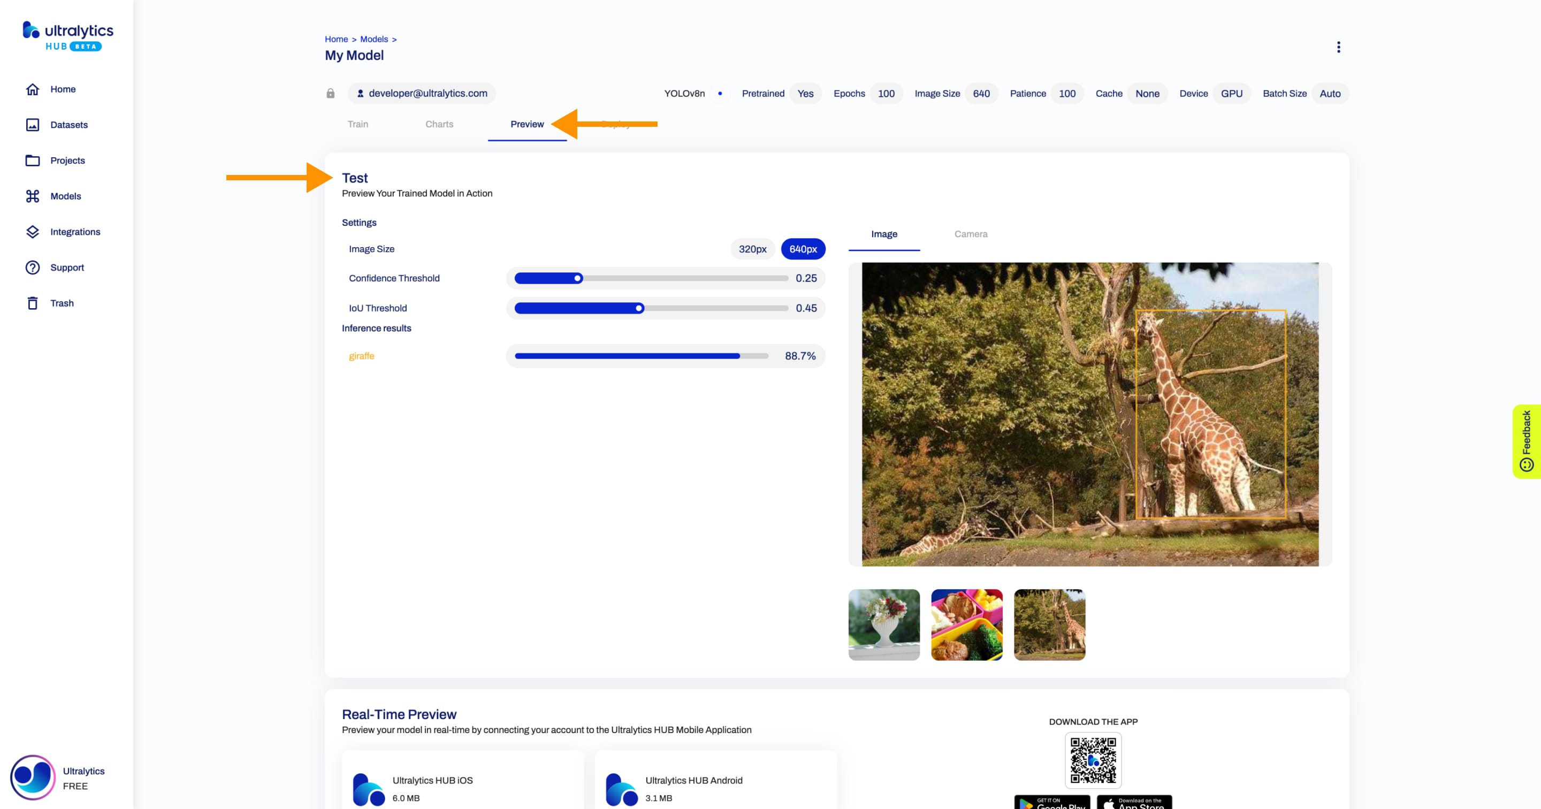Click the giraffe thumbnail in image gallery

point(1049,623)
